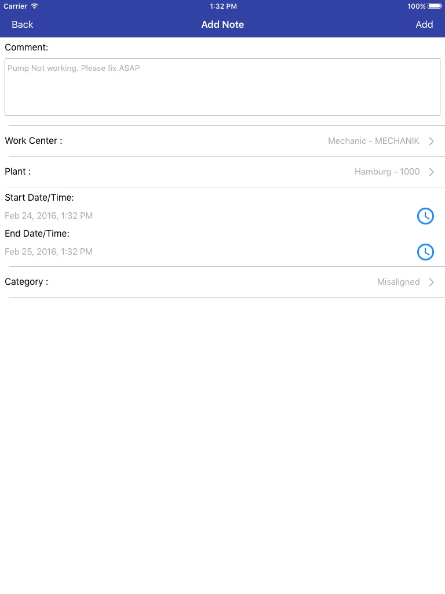Viewport: 445px width, 594px height.
Task: Tap the 1:32 PM status bar clock
Action: pos(222,6)
